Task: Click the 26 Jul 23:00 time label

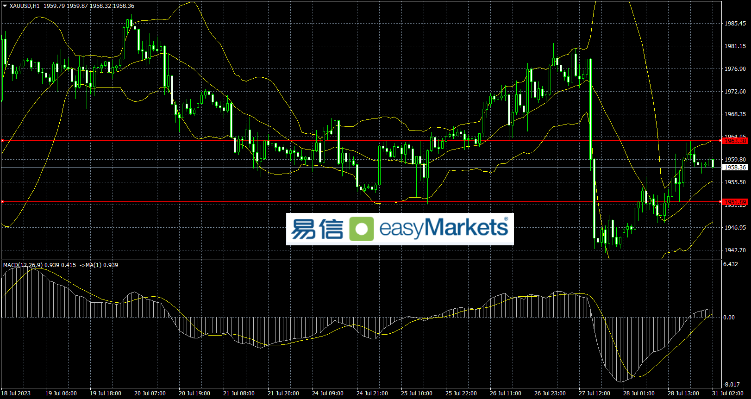Action: coord(550,393)
